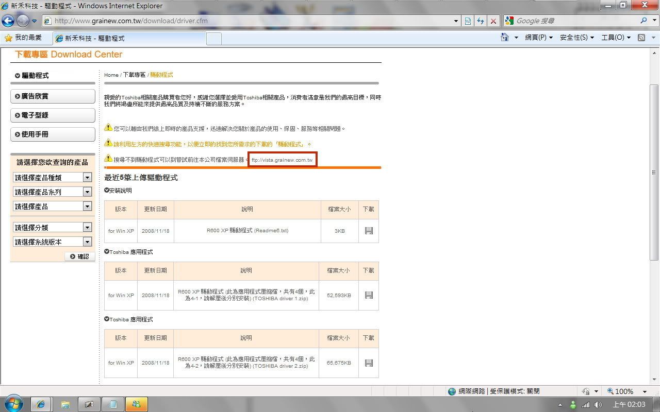660x412 pixels.
Task: Click the scrollbar down arrow
Action: click(654, 381)
